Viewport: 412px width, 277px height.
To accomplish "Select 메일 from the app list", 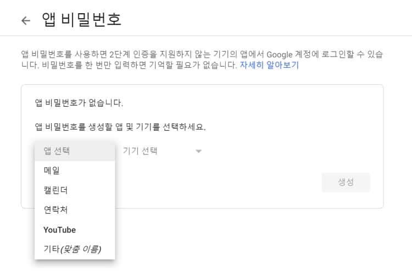I will click(52, 170).
